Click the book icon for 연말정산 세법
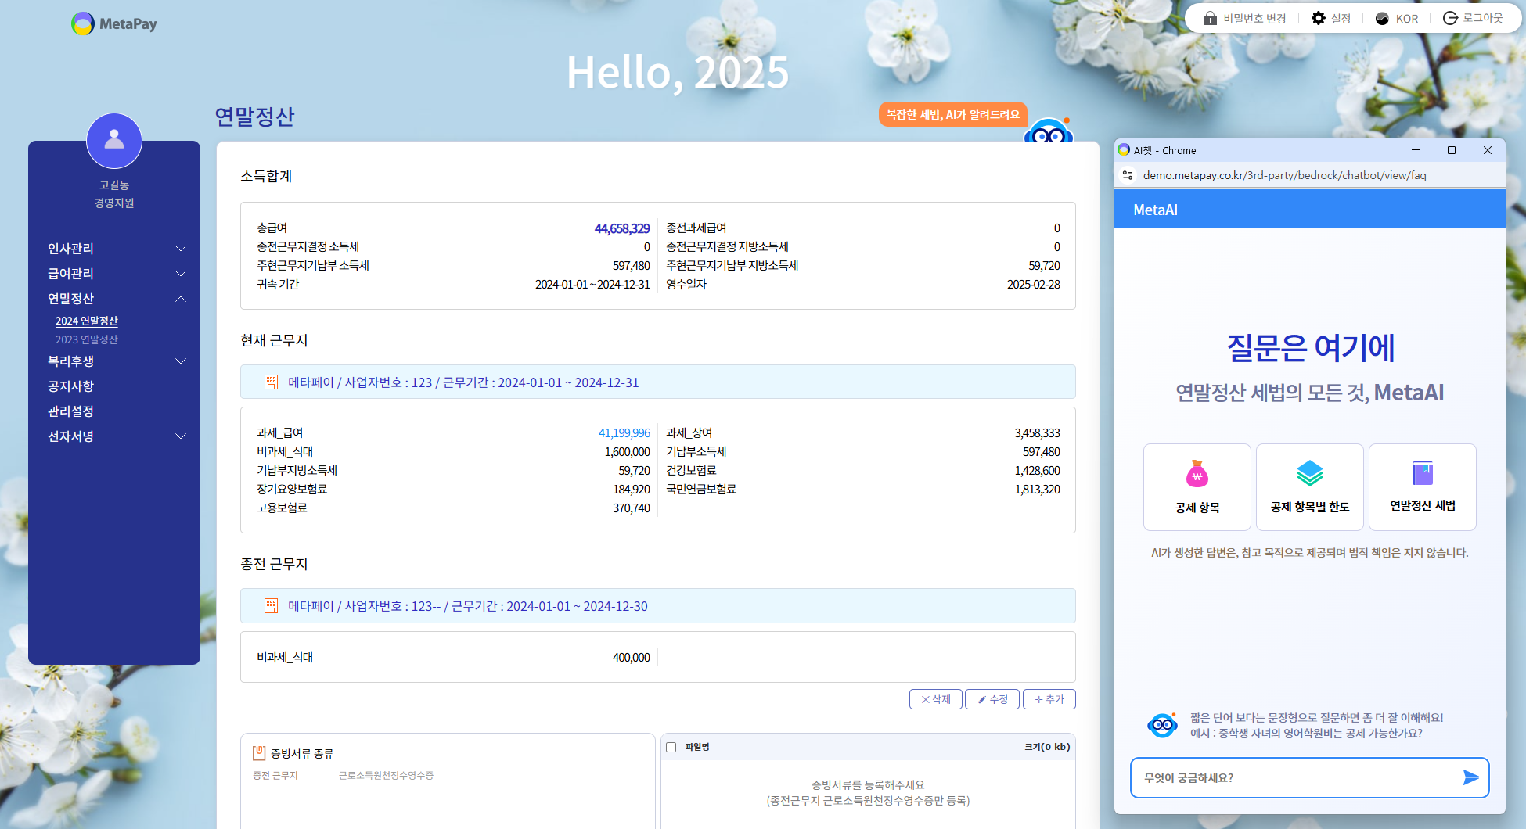 tap(1423, 473)
